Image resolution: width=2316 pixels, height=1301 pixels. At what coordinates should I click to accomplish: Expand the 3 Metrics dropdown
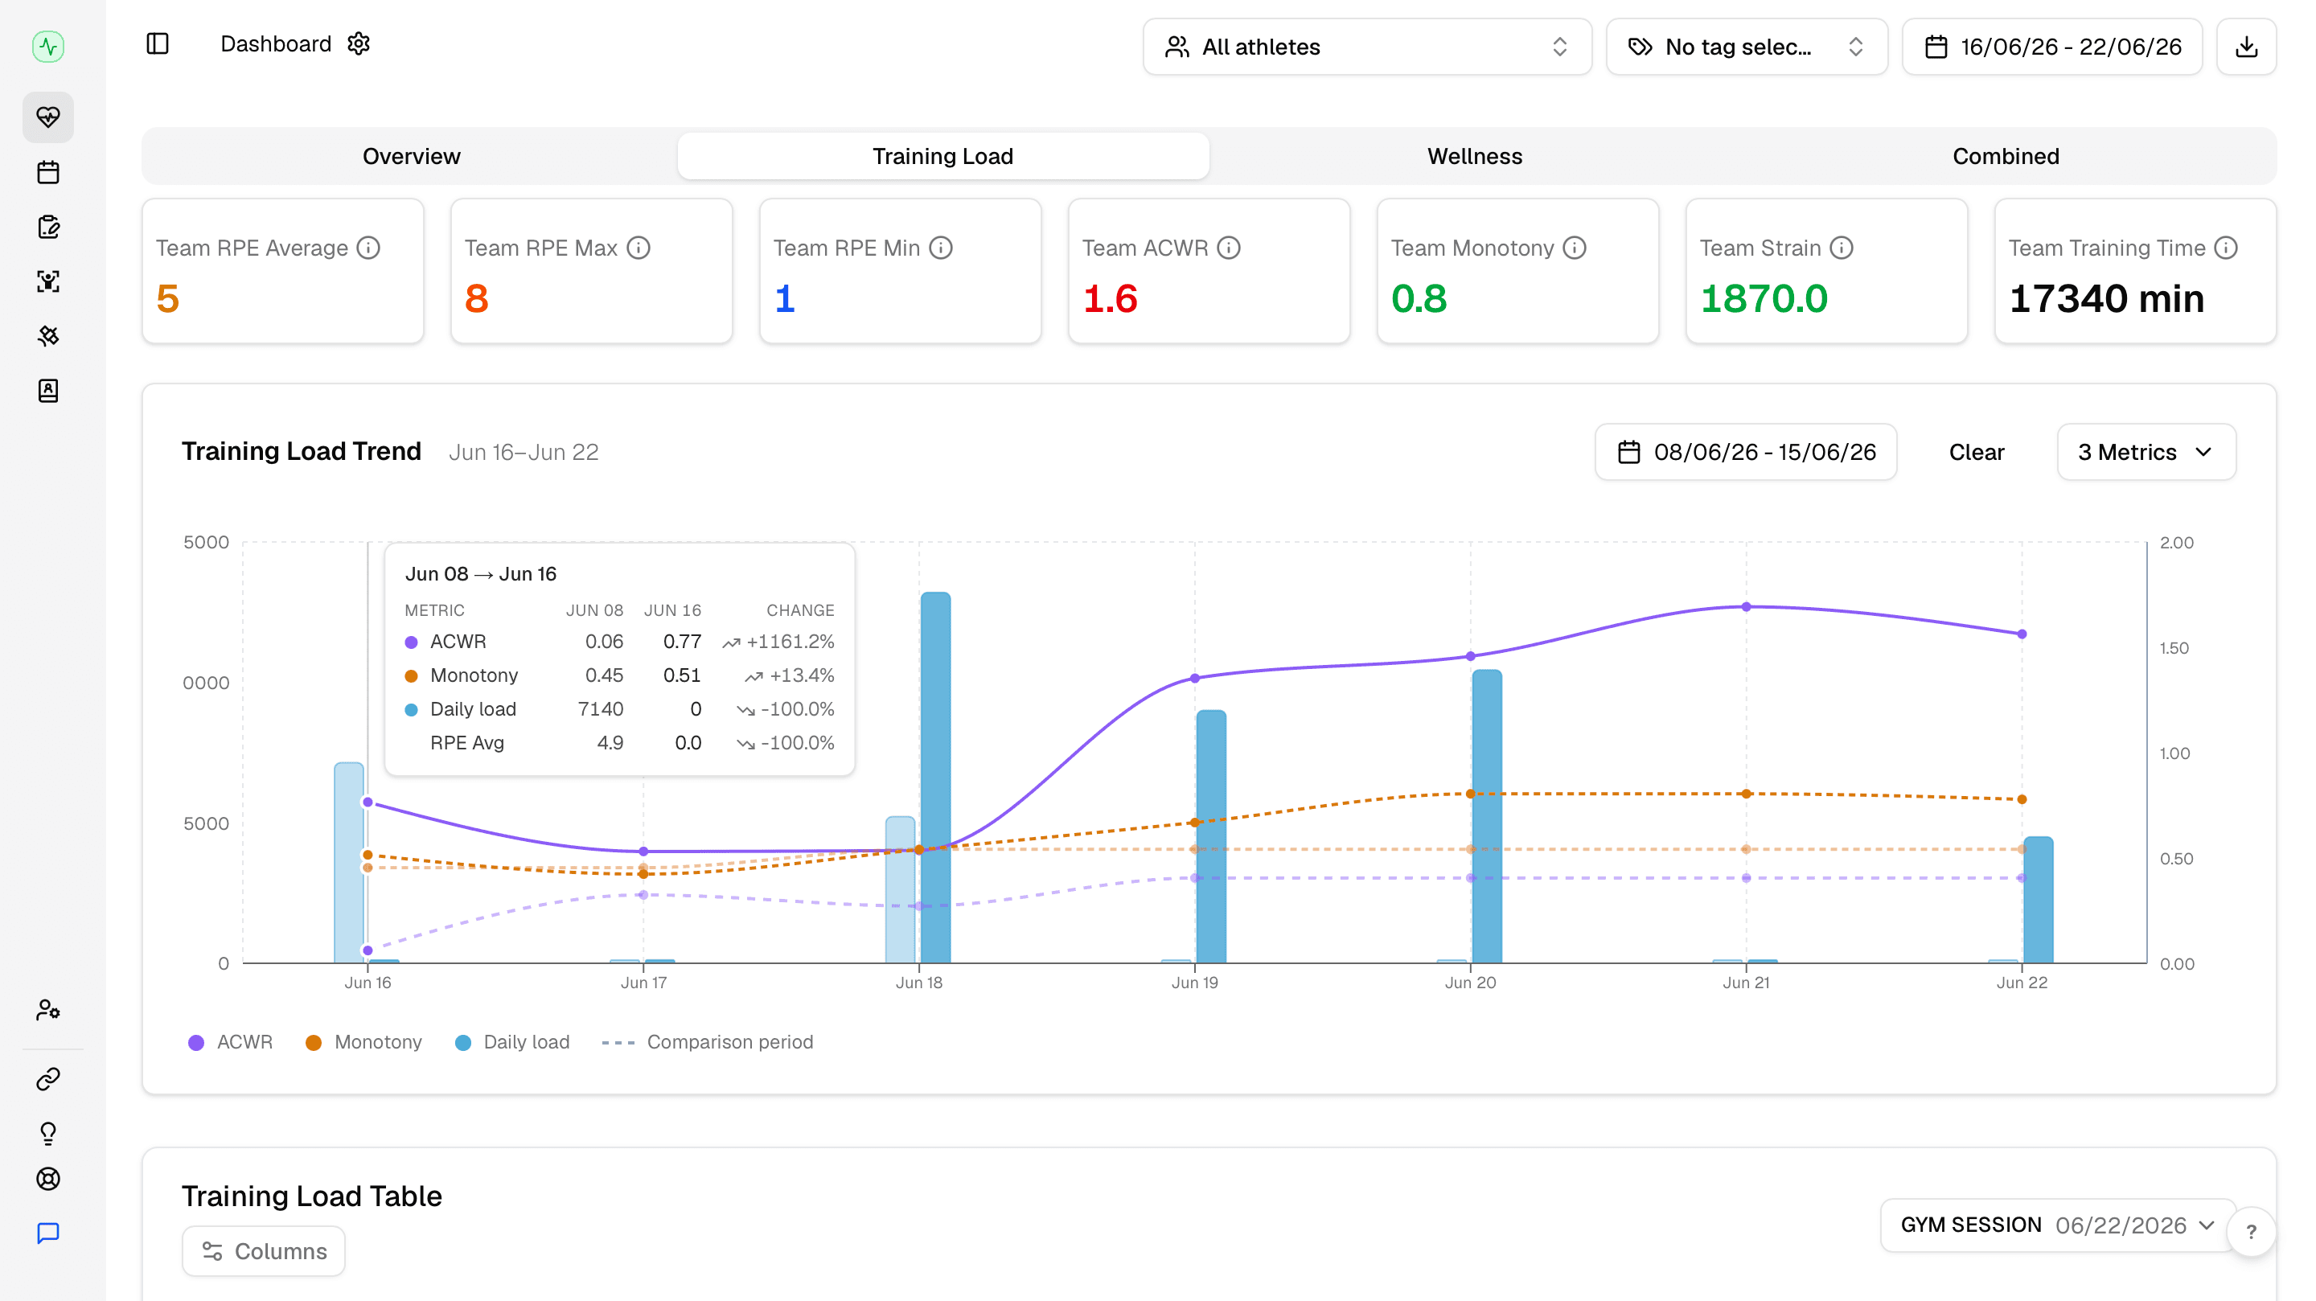[x=2146, y=452]
